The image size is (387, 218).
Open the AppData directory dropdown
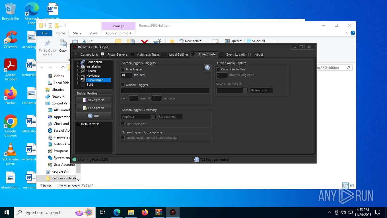pos(153,117)
